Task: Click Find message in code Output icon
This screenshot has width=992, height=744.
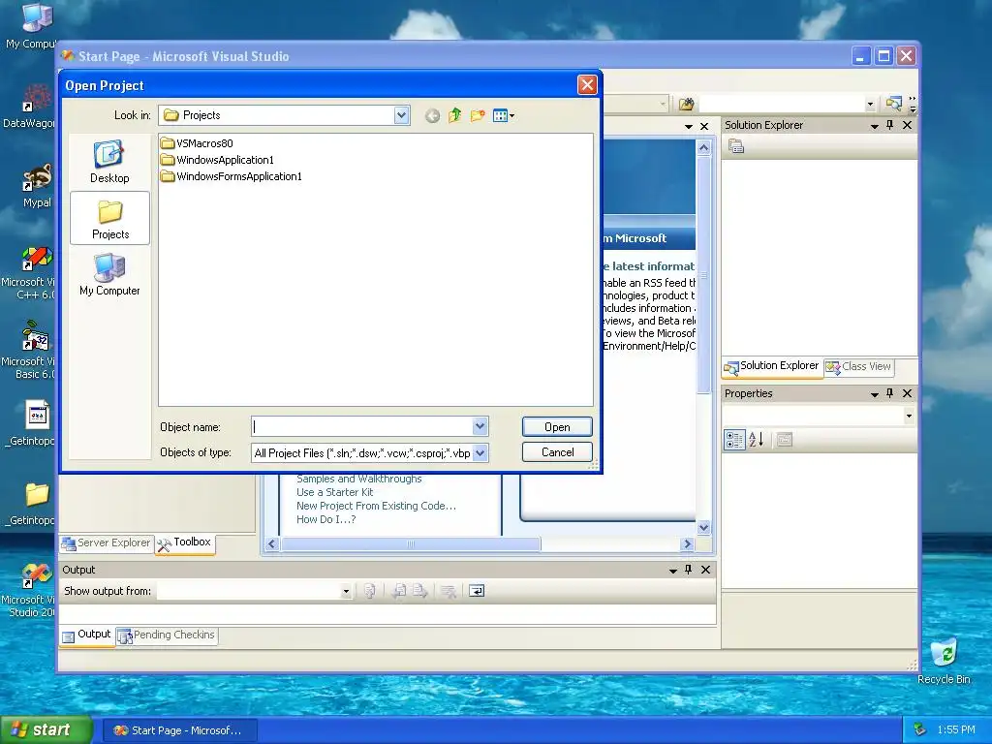Action: (x=370, y=592)
